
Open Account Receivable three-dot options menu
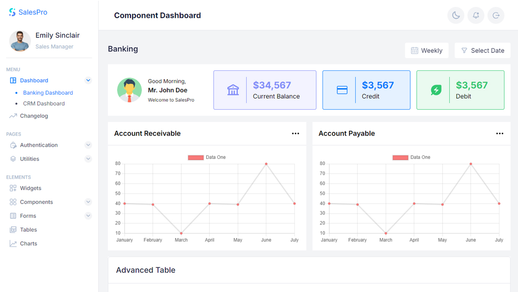coord(296,133)
